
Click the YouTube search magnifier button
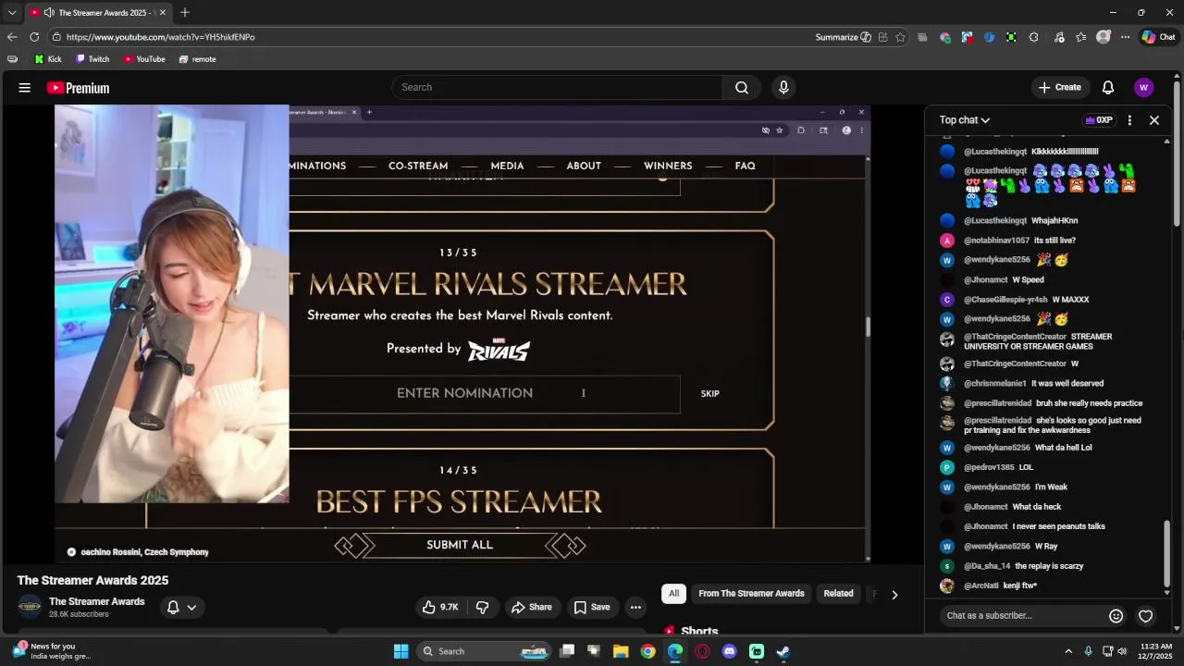[x=742, y=87]
